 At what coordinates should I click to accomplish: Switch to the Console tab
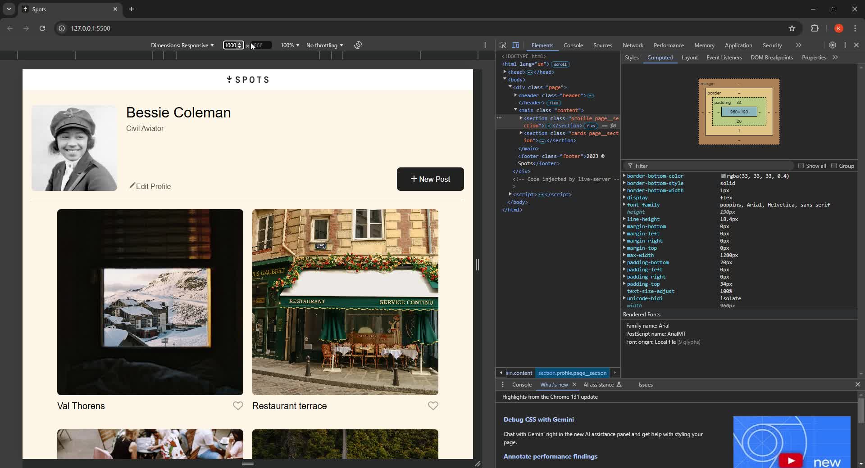pyautogui.click(x=573, y=45)
